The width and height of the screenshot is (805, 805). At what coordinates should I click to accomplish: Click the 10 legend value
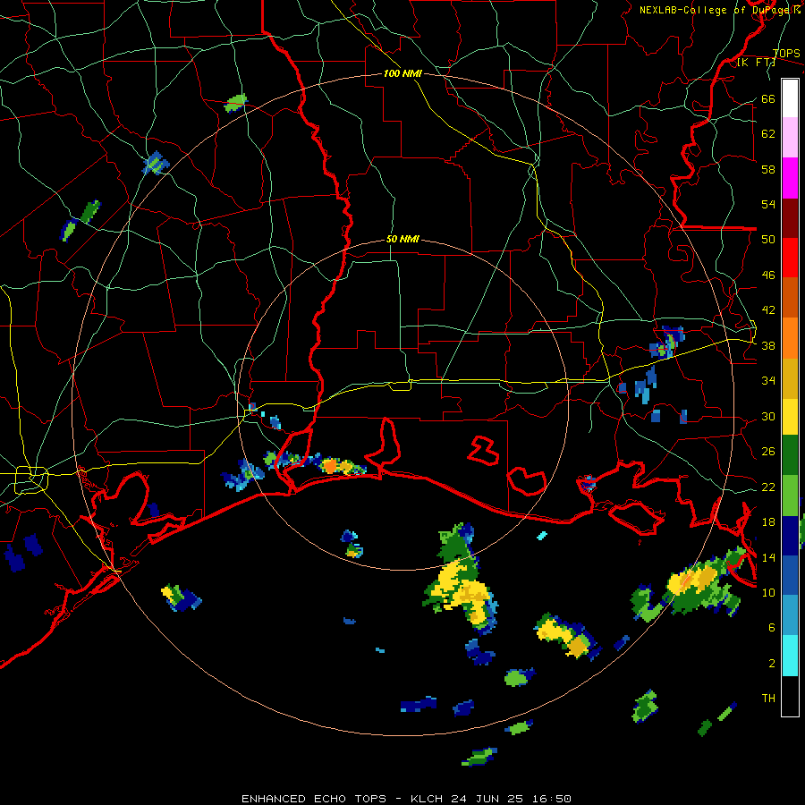[x=768, y=593]
